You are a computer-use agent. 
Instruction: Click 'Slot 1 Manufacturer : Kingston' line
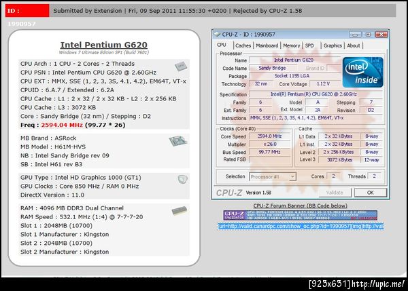click(65, 235)
